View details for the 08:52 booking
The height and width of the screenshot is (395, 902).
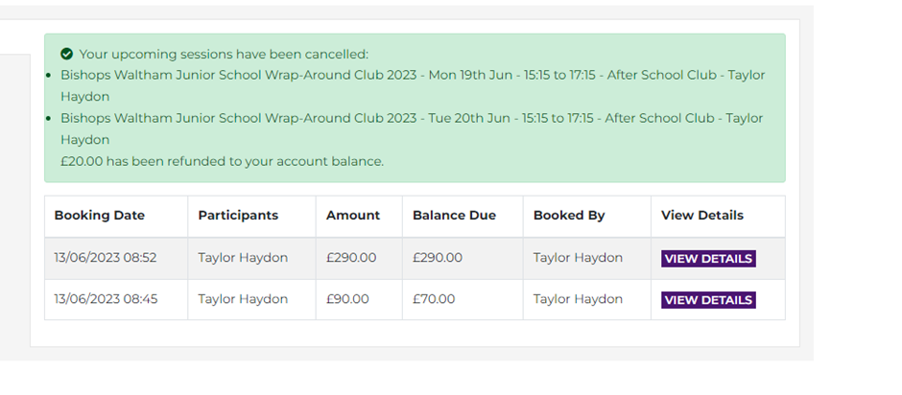pos(708,259)
